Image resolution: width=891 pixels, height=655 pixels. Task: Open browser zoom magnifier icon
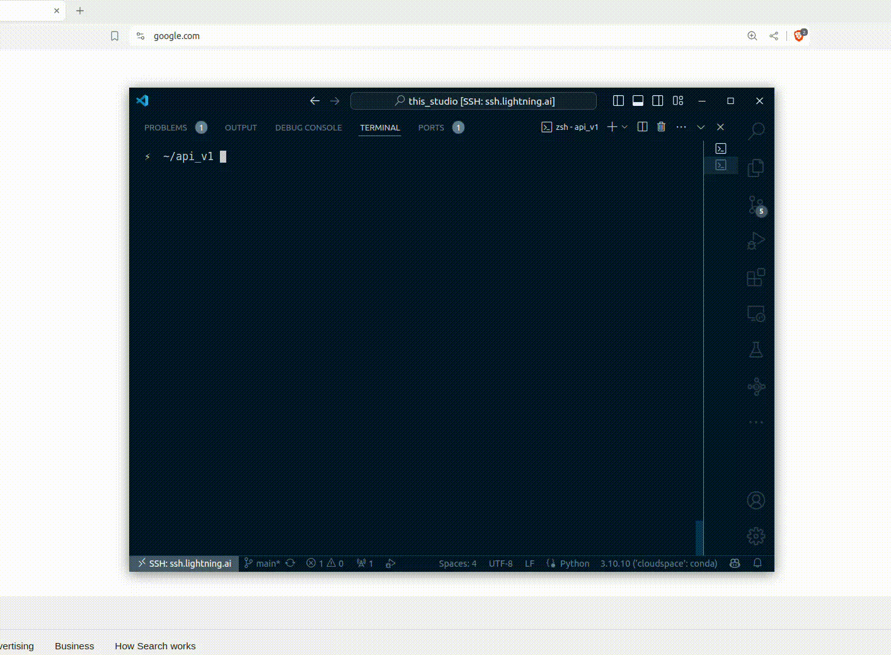(x=752, y=36)
